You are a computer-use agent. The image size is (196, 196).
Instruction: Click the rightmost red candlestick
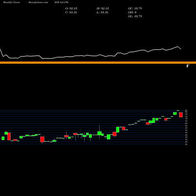point(181,115)
